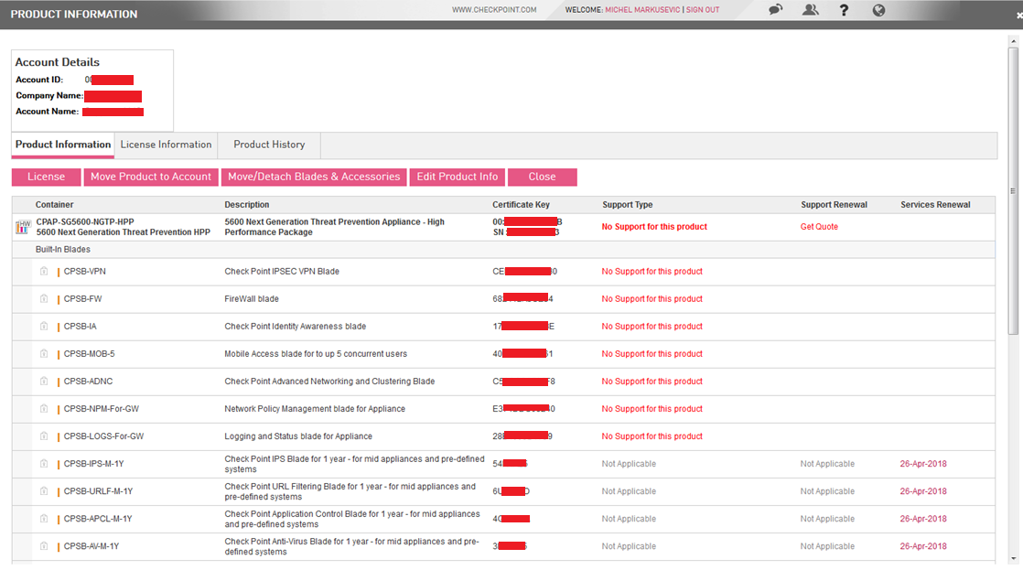Click the blade icon beside CPSB-VPN

tap(44, 272)
